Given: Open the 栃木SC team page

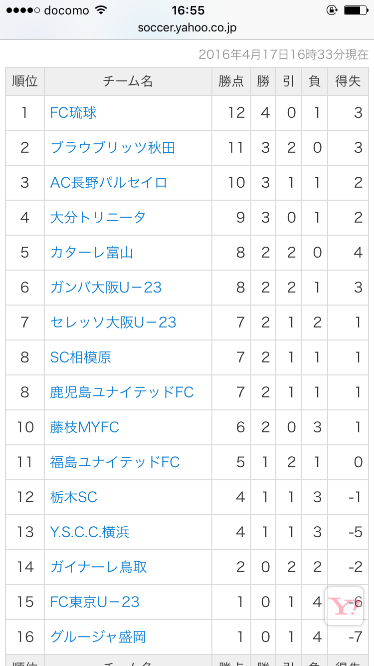Looking at the screenshot, I should click(x=73, y=497).
